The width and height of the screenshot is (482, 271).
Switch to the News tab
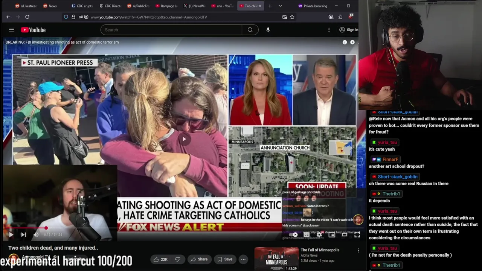[x=52, y=6]
